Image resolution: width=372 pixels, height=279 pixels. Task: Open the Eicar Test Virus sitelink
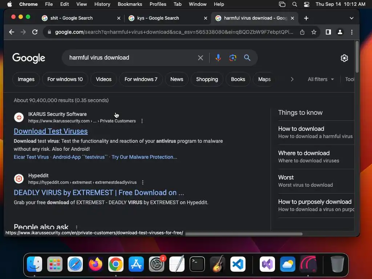click(x=31, y=157)
